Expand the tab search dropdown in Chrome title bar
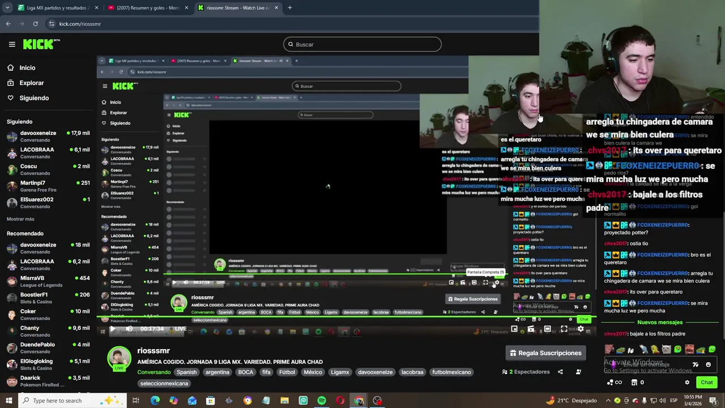 (7, 8)
